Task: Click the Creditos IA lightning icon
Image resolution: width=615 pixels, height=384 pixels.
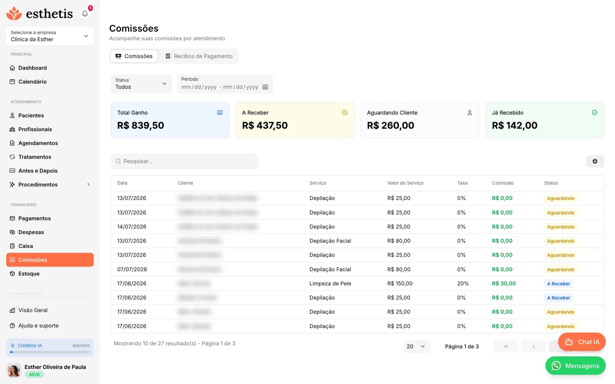Action: 13,346
